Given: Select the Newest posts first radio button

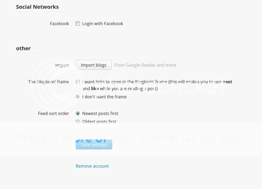Looking at the screenshot, I should pyautogui.click(x=78, y=113).
